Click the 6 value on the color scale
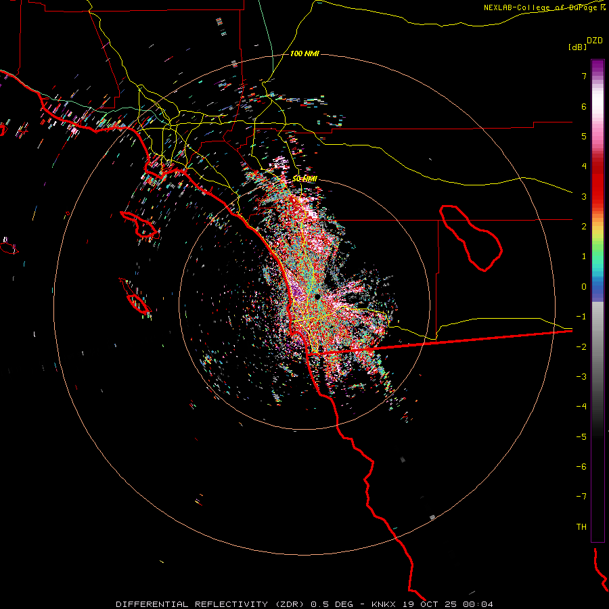Screen dimensions: 609x609 [584, 106]
